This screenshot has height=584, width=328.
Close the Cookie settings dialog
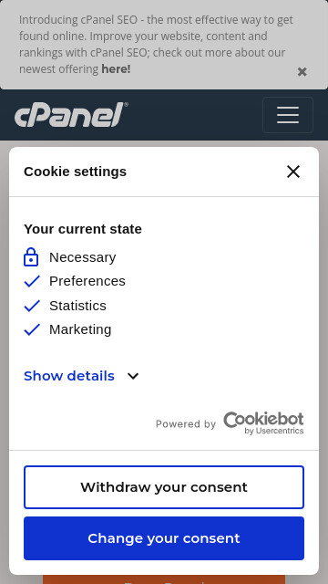tap(293, 172)
